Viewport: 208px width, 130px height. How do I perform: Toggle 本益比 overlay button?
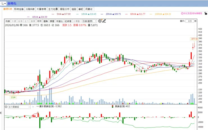59,21
